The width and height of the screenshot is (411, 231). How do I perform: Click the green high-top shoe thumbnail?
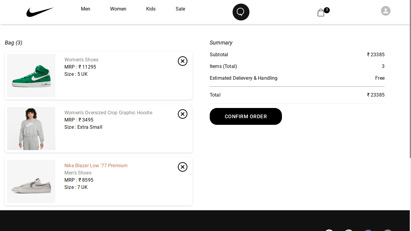(x=31, y=75)
